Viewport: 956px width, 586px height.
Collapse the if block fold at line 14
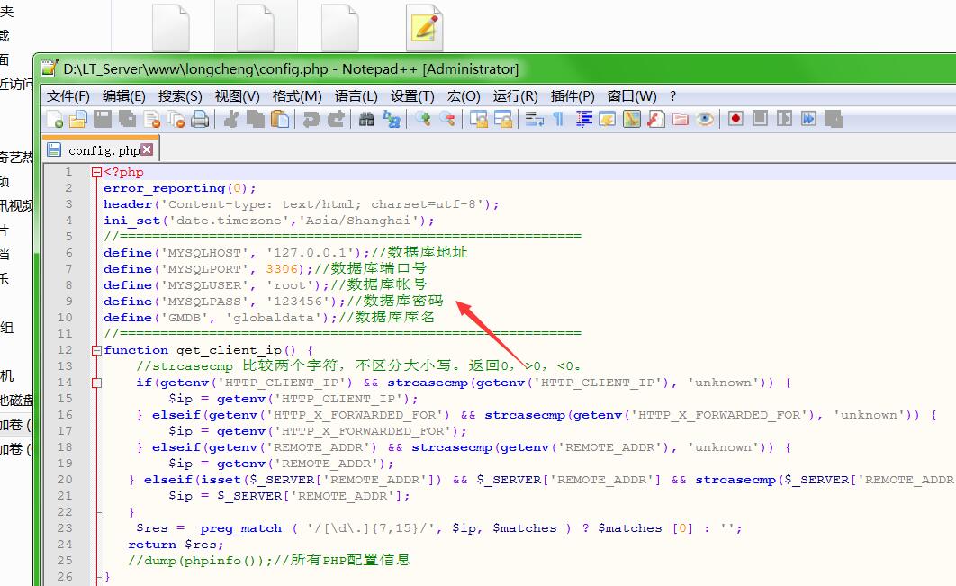click(96, 383)
